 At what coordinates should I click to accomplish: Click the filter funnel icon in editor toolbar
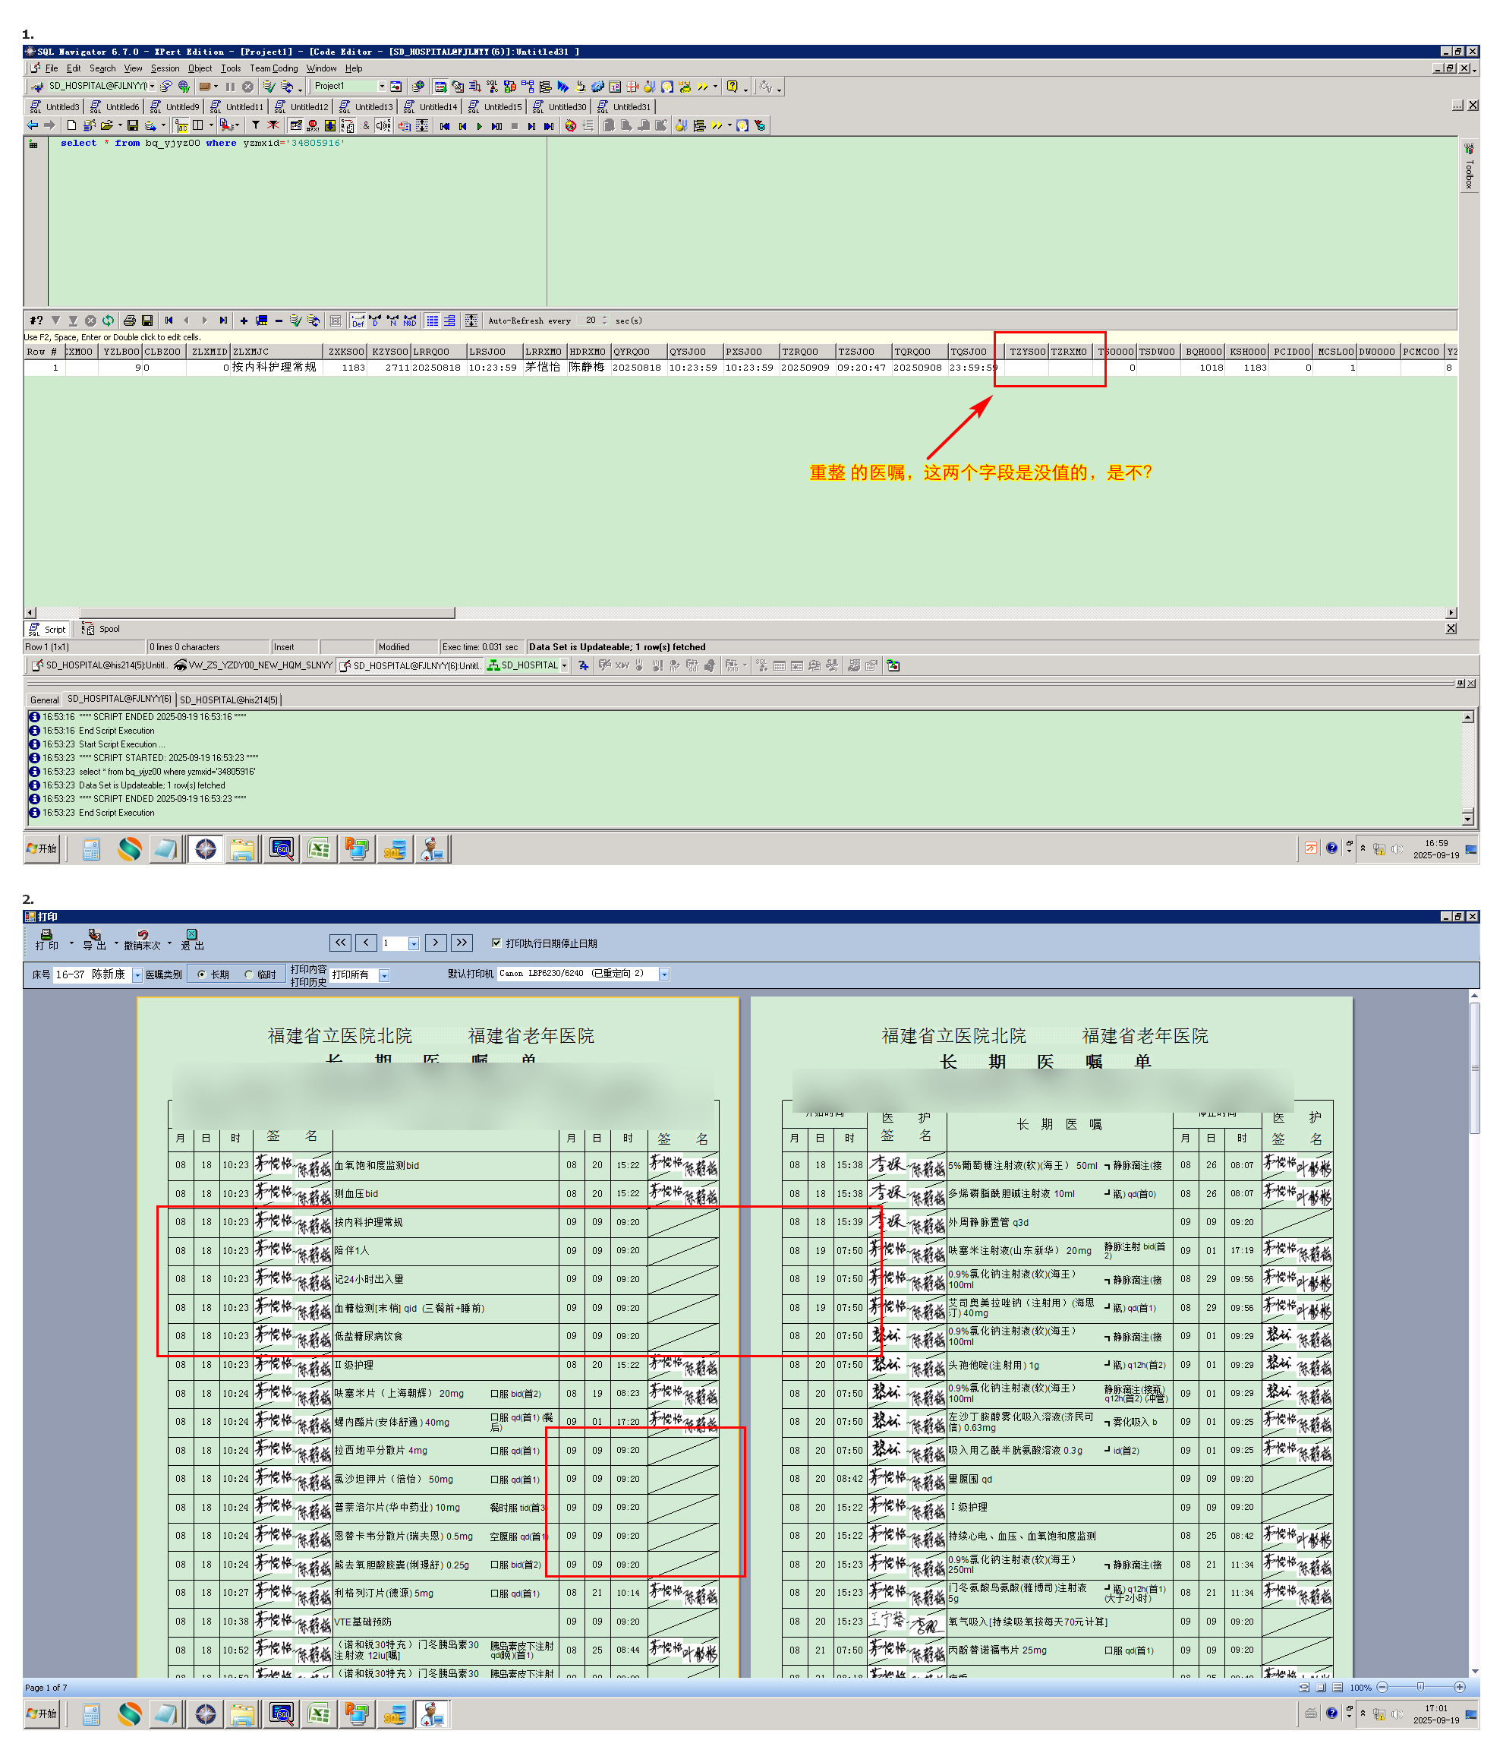255,126
